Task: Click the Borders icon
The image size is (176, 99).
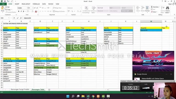Action: click(x=28, y=11)
